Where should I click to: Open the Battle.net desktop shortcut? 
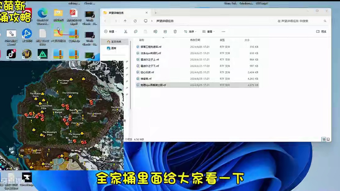click(27, 34)
